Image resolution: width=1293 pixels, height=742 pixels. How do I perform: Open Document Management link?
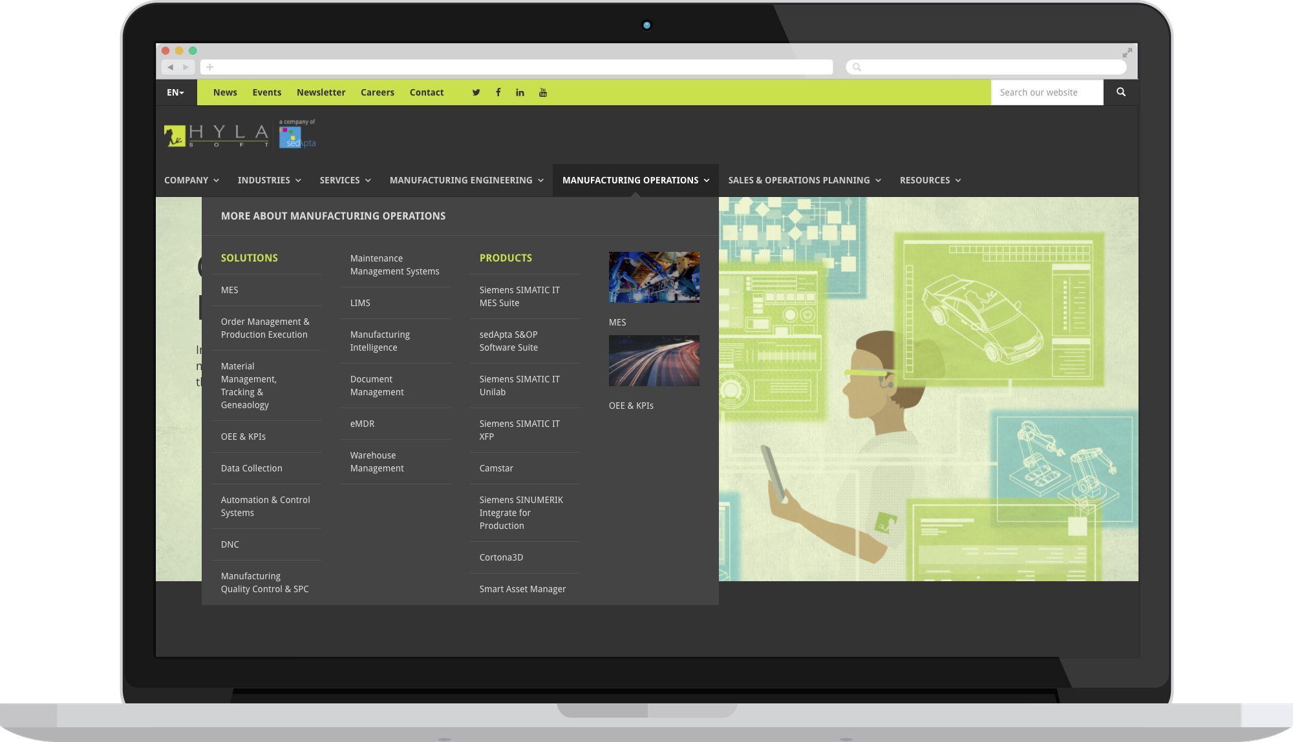[x=377, y=386]
